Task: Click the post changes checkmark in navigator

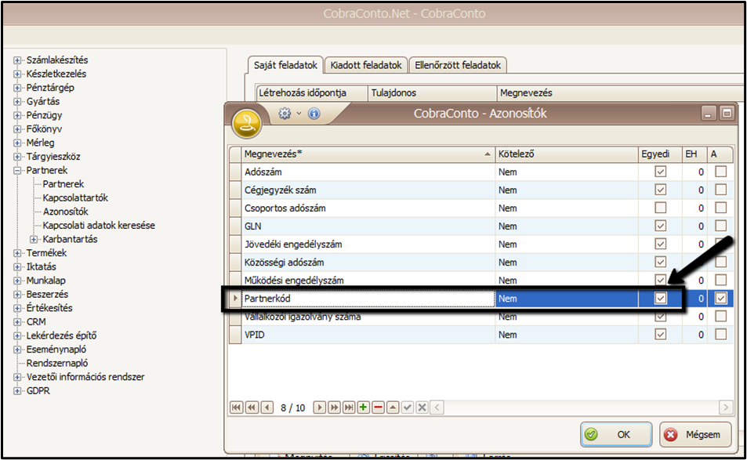Action: pos(408,407)
